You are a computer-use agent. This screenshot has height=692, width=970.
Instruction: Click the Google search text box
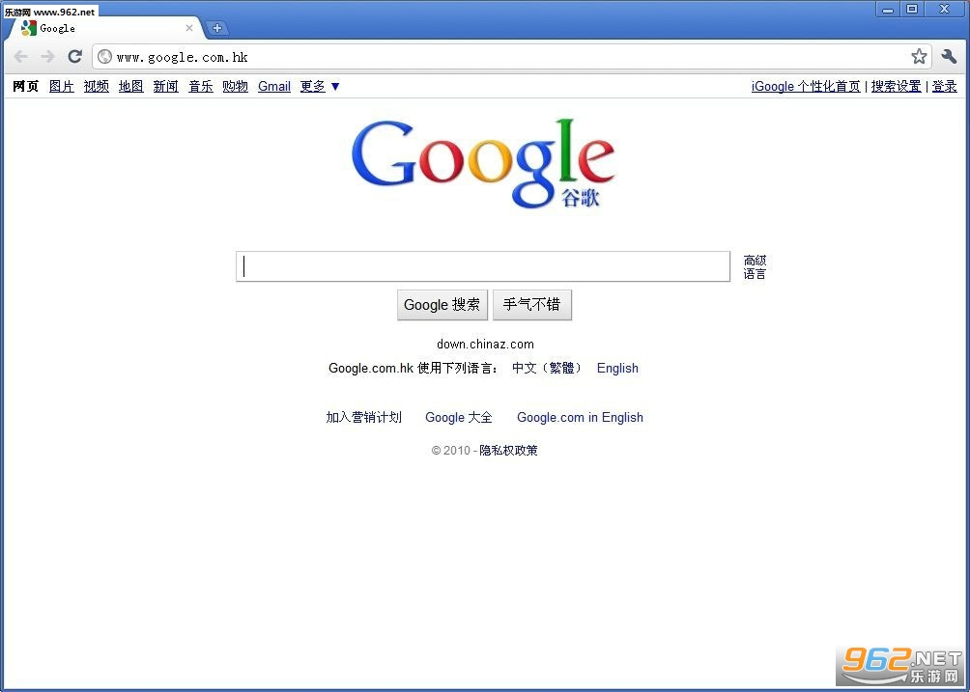[482, 266]
